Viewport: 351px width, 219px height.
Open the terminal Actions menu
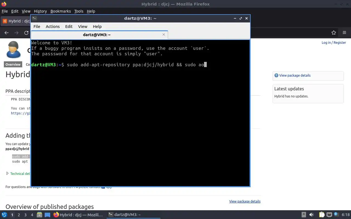(x=53, y=27)
